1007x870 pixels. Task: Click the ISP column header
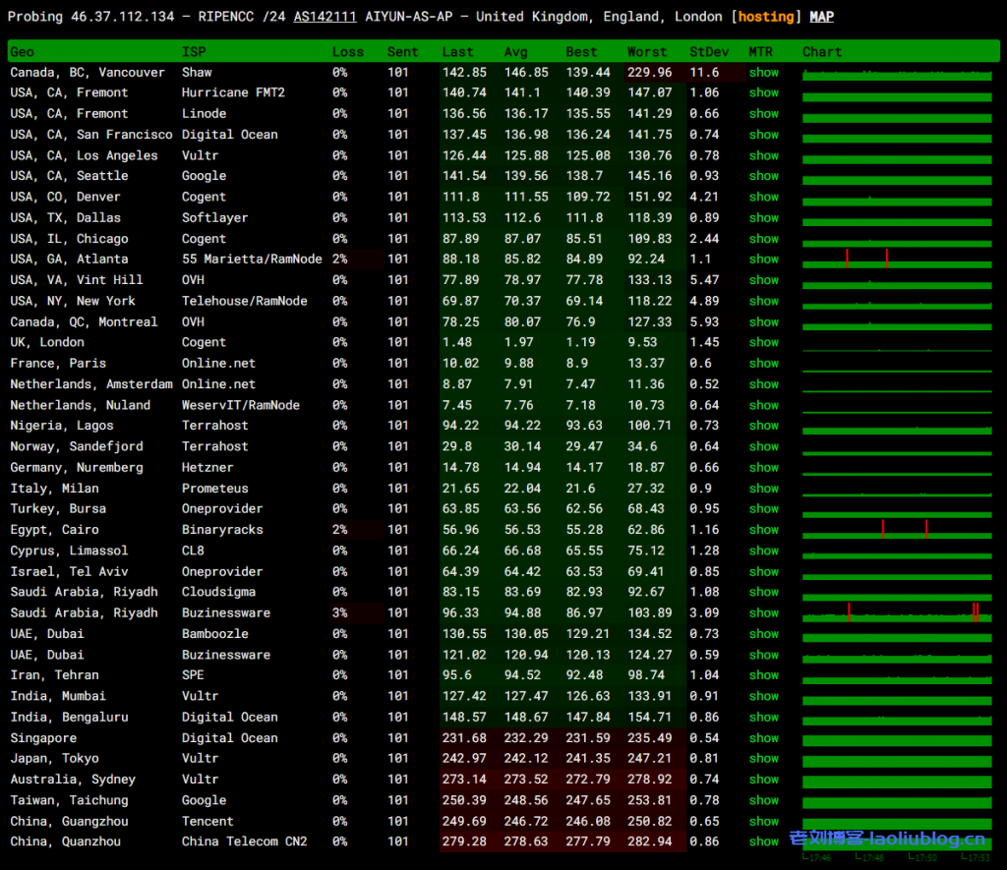pyautogui.click(x=194, y=52)
